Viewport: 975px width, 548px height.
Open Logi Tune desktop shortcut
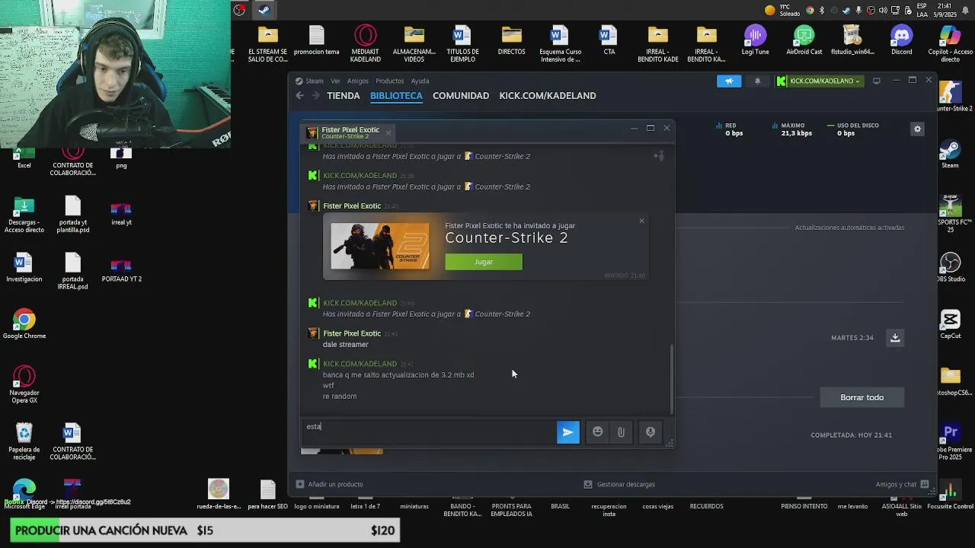755,40
